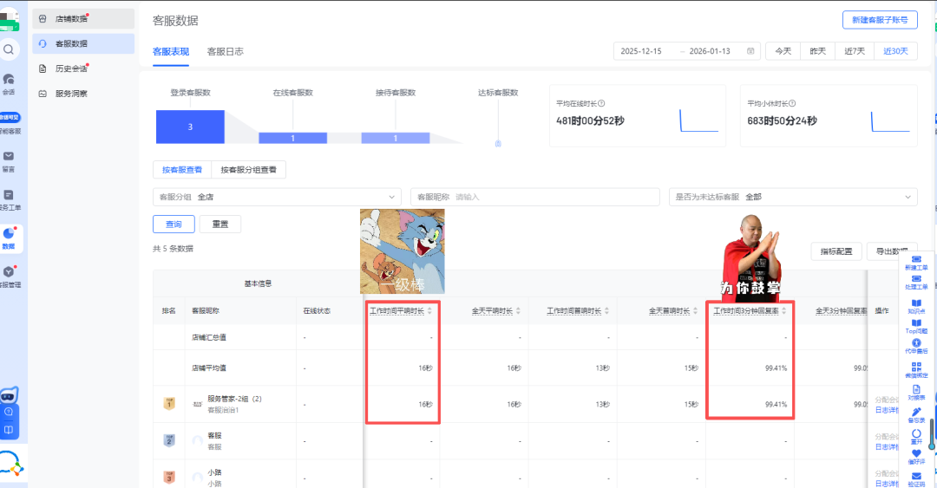Sort by 全天首响时长 column arrows
937x488 pixels.
point(695,310)
